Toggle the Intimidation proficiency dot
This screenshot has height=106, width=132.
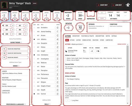[34, 55]
